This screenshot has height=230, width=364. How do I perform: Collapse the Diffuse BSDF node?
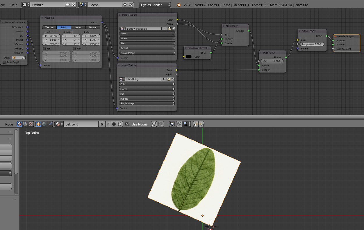(x=300, y=31)
